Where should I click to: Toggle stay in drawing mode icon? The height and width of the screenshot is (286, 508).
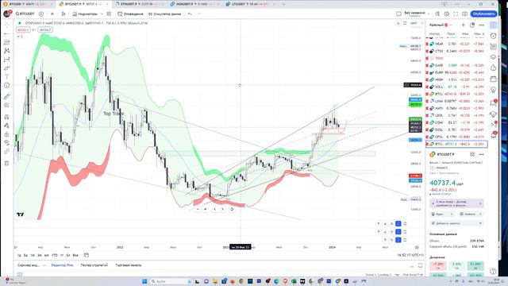click(7, 126)
